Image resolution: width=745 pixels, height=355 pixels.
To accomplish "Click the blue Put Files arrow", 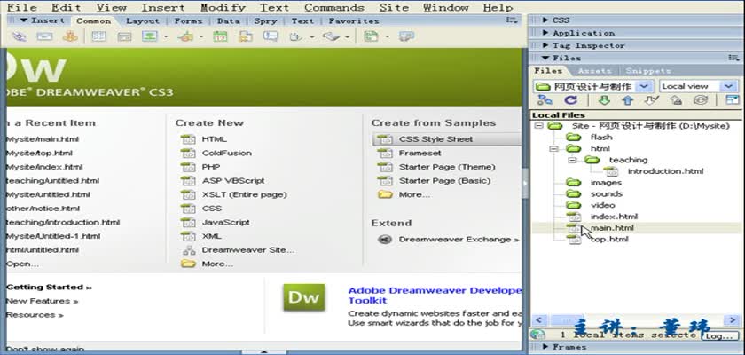I will (x=628, y=99).
